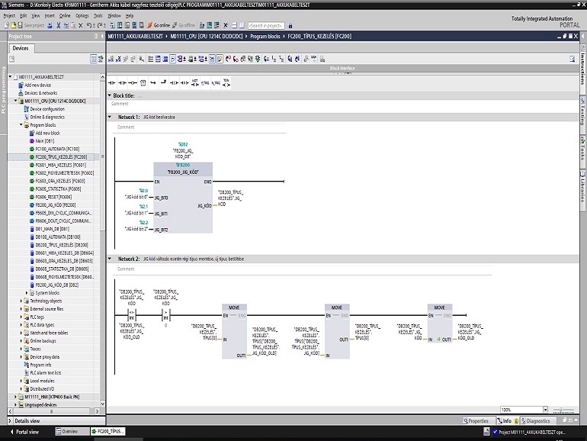Switch to Portal view
587x441 pixels.
click(24, 432)
